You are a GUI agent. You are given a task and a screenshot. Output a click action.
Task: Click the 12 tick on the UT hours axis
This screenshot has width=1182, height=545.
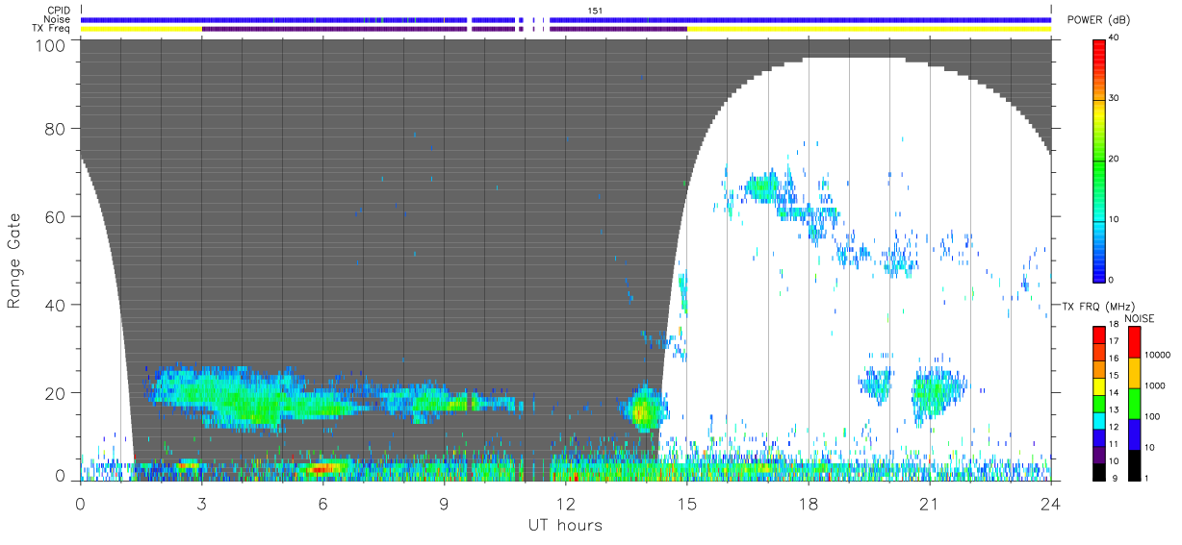tap(565, 503)
